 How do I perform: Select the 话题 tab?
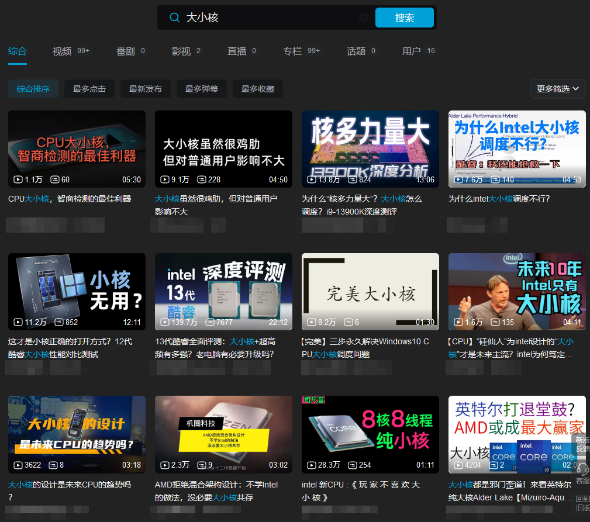(361, 51)
